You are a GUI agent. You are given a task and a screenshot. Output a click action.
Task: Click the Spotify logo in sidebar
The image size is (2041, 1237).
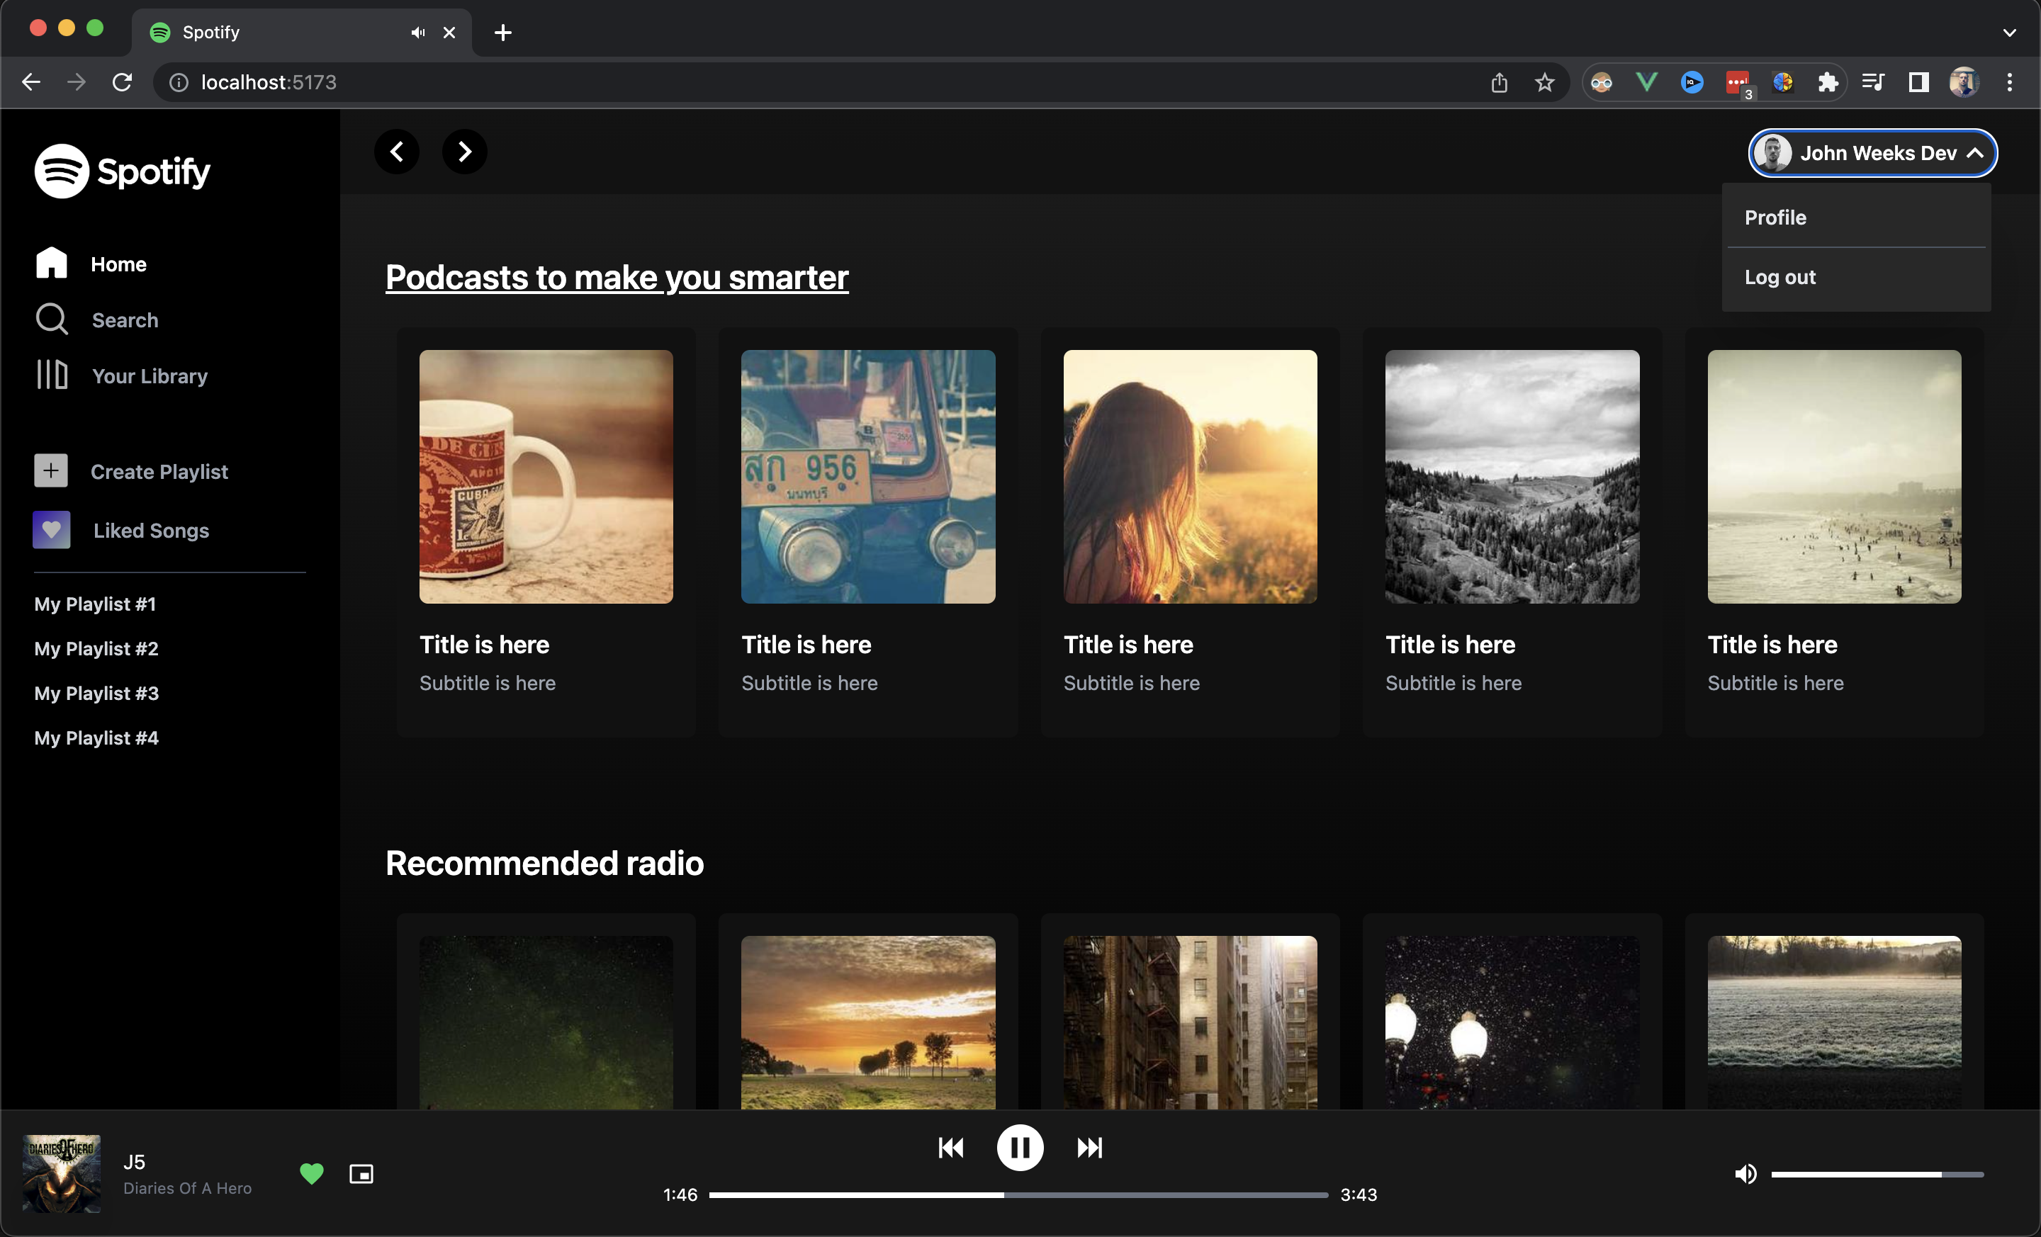123,171
